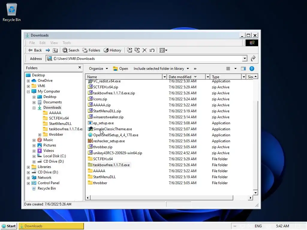The image size is (307, 230).
Task: Select Icons.zip archive icon
Action: click(x=90, y=99)
